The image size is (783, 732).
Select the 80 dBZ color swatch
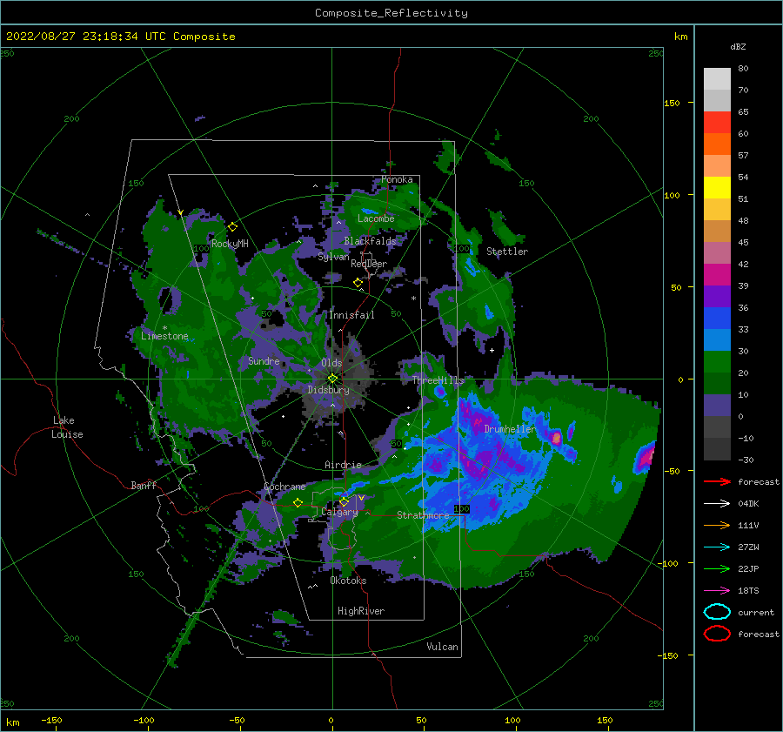[x=717, y=78]
